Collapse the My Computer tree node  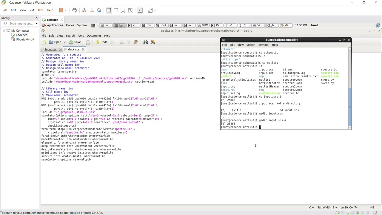[4, 31]
